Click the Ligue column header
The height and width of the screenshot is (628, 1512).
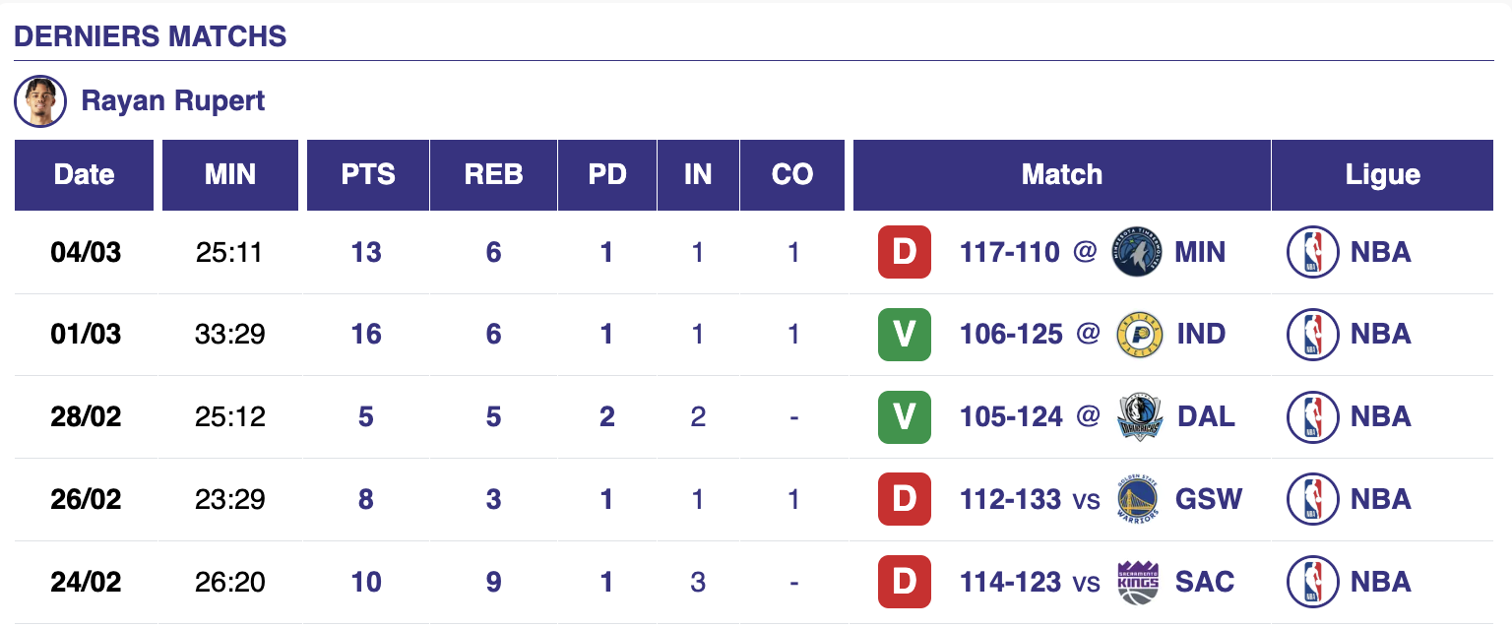(x=1382, y=175)
